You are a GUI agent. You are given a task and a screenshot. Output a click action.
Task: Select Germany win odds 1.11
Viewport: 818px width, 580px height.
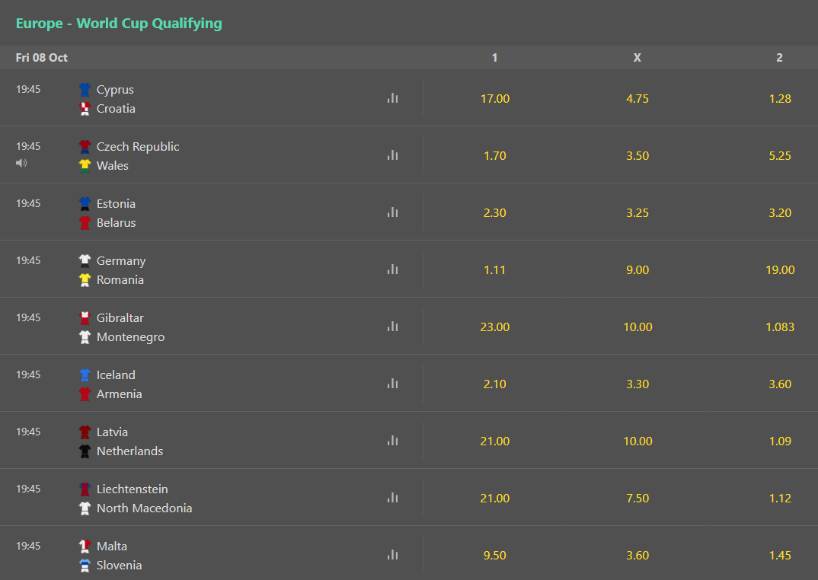(x=494, y=269)
